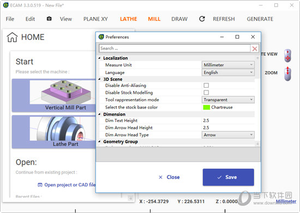Open the DRAW menu

179,19
